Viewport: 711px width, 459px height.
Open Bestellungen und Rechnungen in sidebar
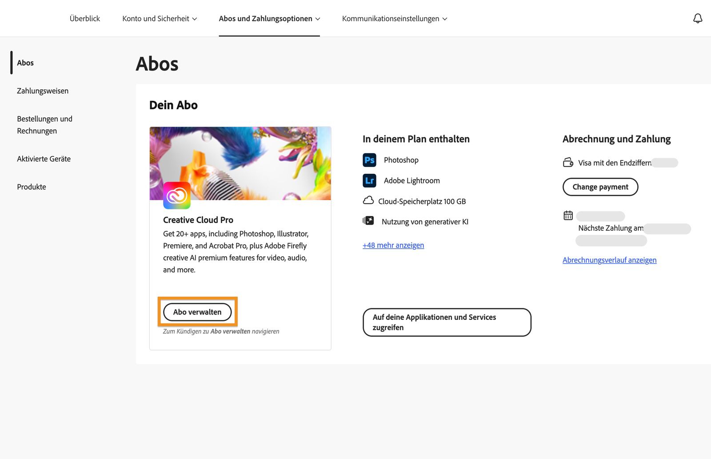click(44, 125)
